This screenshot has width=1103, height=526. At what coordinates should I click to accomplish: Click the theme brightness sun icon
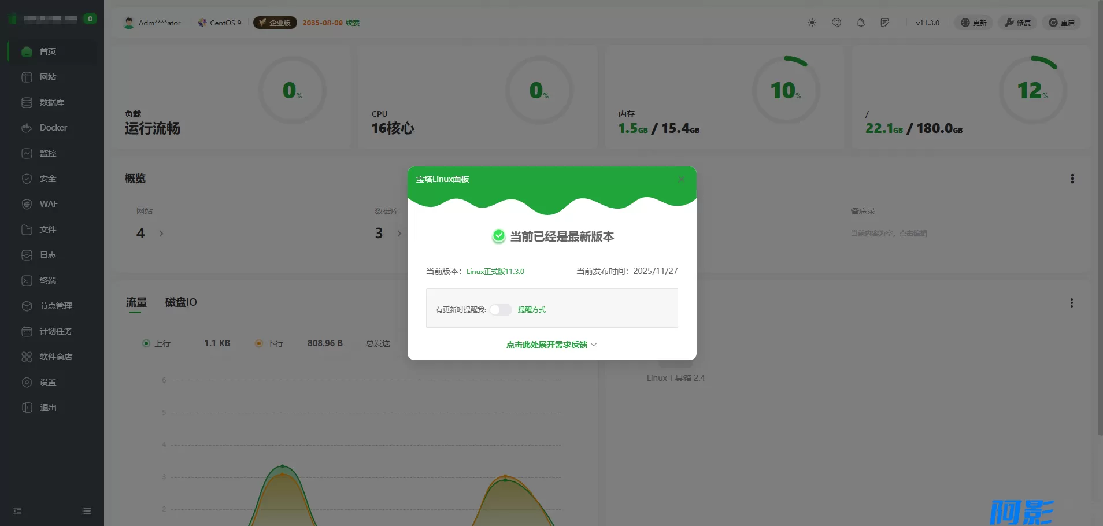[812, 23]
